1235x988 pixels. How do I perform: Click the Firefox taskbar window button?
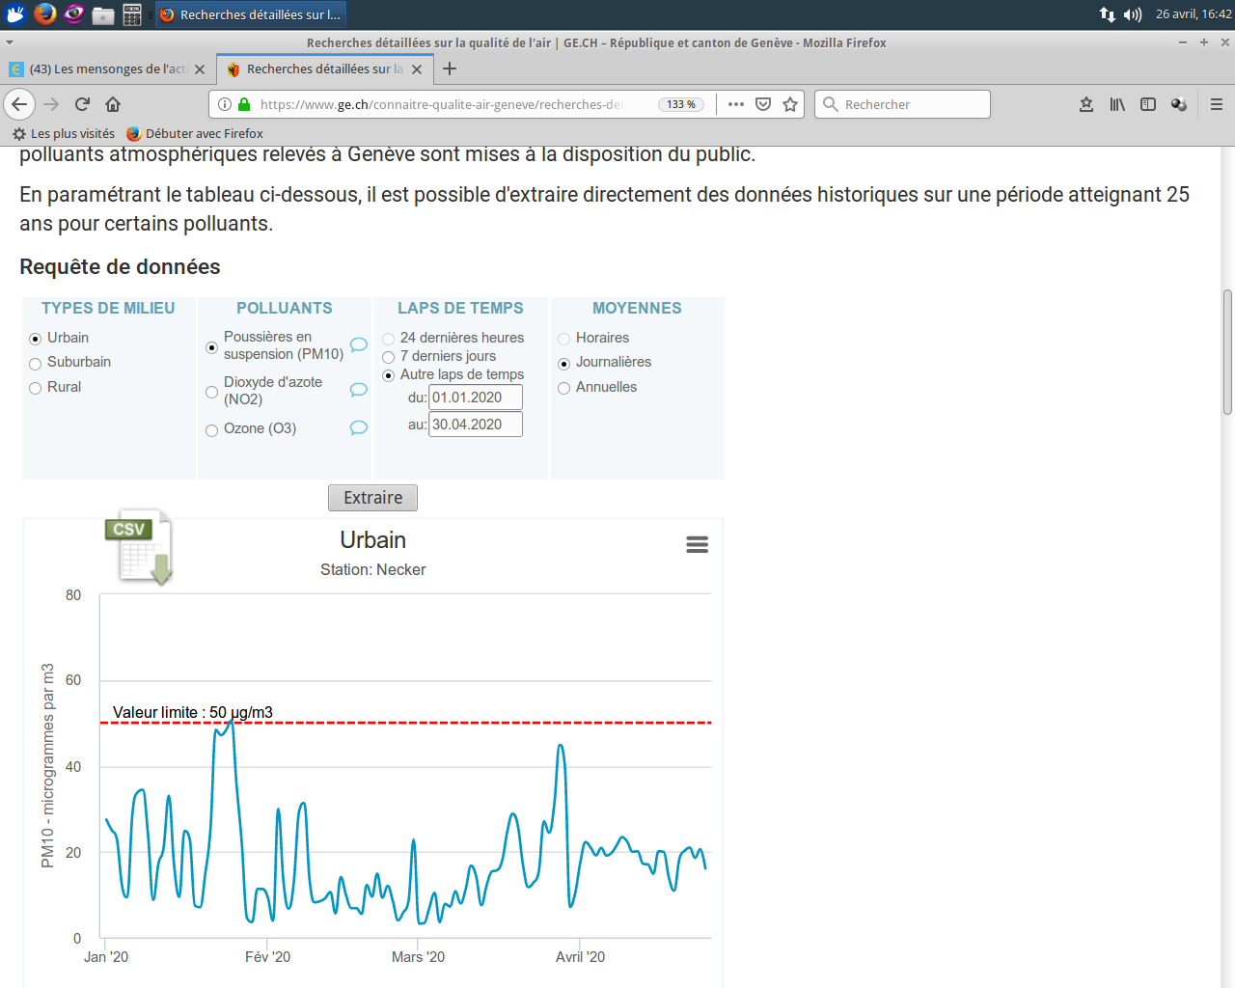pos(250,14)
